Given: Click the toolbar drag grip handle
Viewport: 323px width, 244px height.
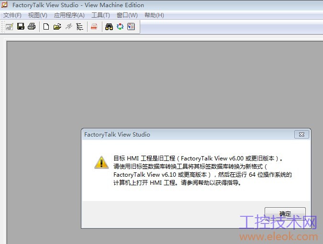Looking at the screenshot, I should tap(3, 27).
